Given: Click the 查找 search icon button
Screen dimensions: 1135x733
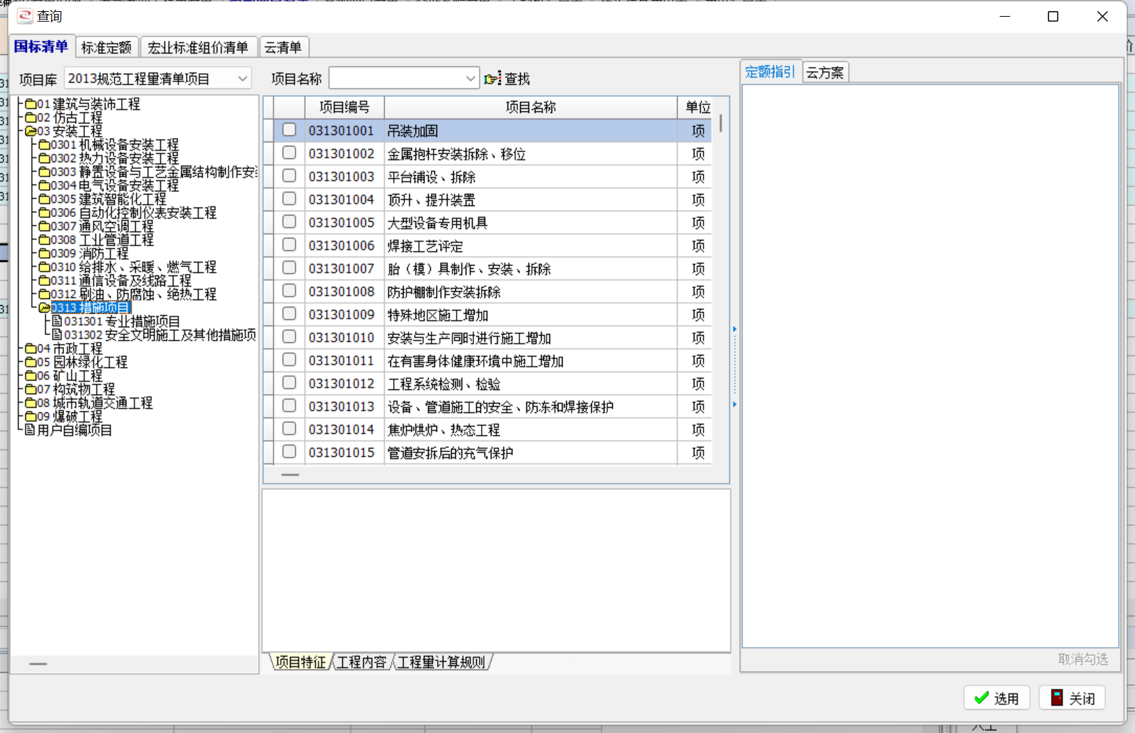Looking at the screenshot, I should 507,79.
